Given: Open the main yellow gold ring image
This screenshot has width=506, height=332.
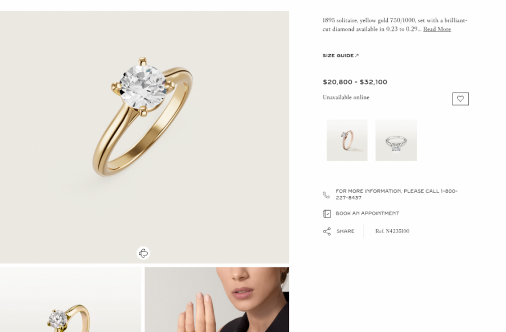Looking at the screenshot, I should pos(144,137).
